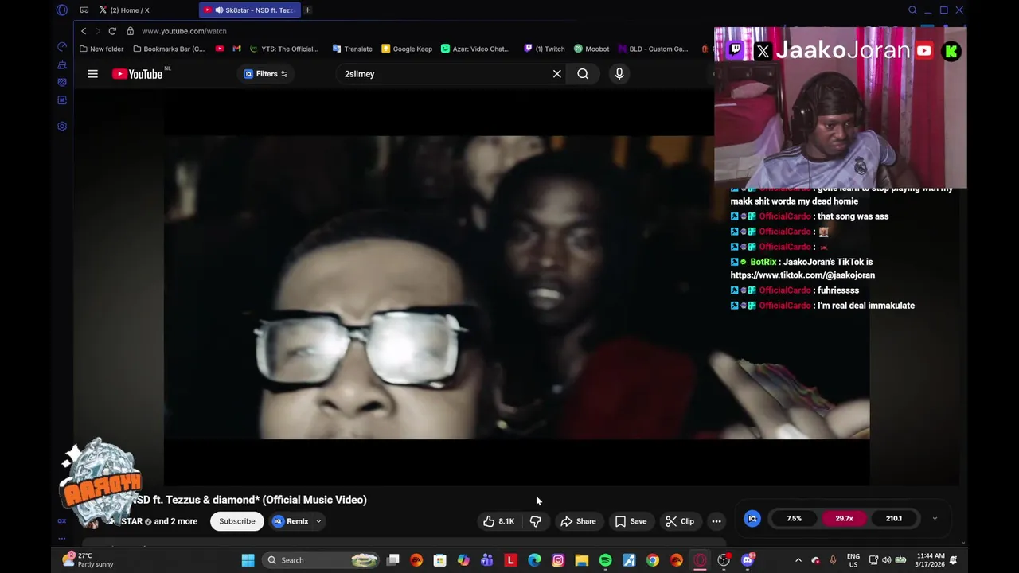The width and height of the screenshot is (1019, 573).
Task: Open the Translate bookmark
Action: click(x=352, y=49)
